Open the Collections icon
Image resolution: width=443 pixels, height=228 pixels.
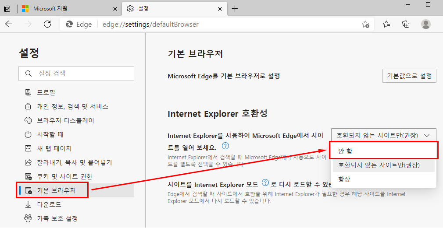click(406, 24)
